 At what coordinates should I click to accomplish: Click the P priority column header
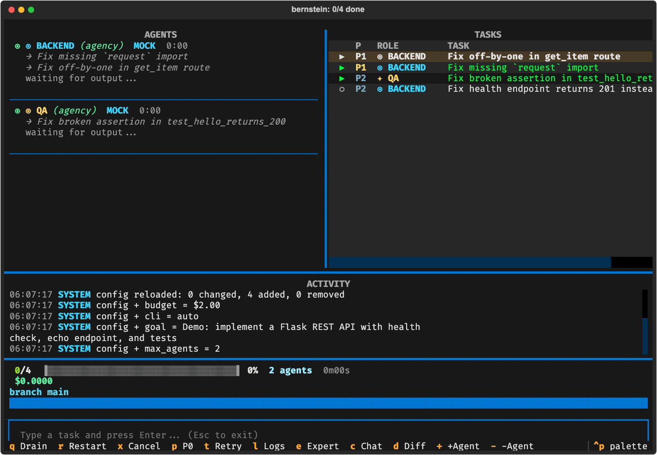(358, 46)
